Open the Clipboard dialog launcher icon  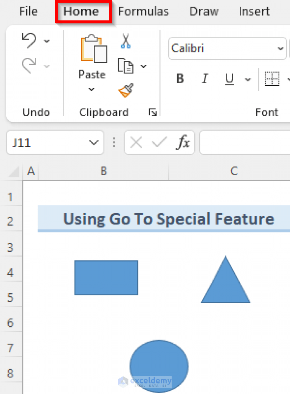point(153,112)
